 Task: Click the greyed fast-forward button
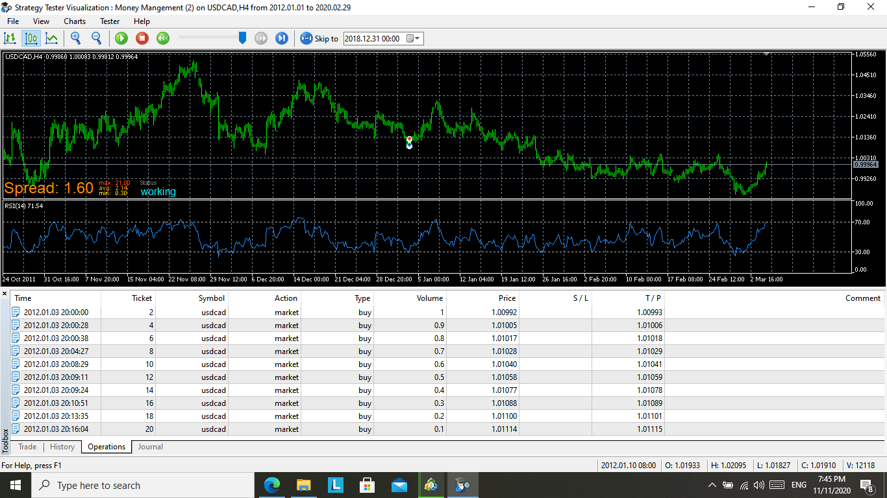261,38
